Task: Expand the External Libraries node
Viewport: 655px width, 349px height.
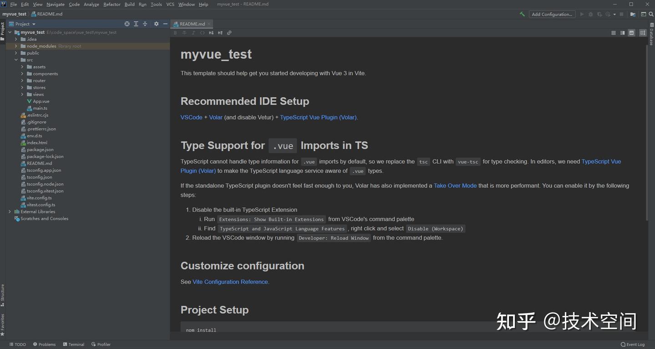Action: [x=10, y=212]
